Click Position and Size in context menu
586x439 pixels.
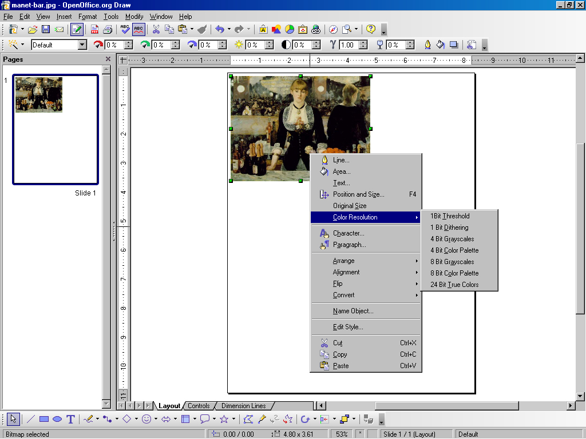pos(358,194)
